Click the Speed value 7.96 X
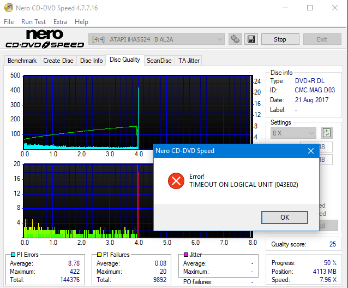 click(x=328, y=280)
